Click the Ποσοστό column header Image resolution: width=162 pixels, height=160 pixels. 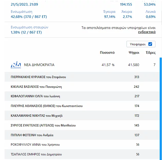pos(107,53)
